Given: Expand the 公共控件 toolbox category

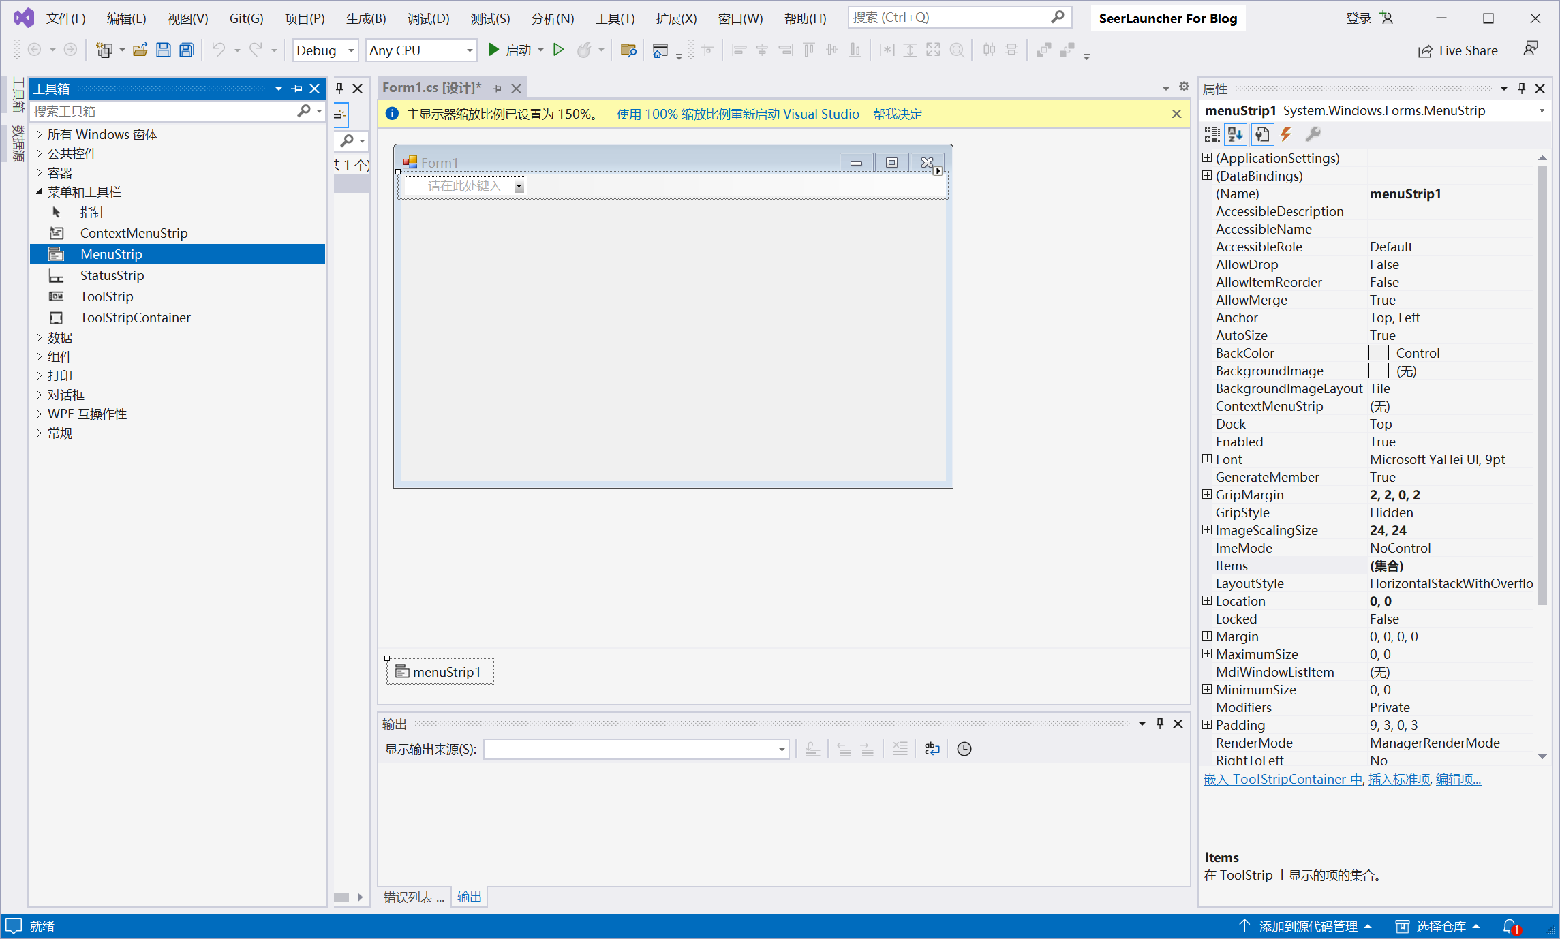Looking at the screenshot, I should click(x=39, y=153).
